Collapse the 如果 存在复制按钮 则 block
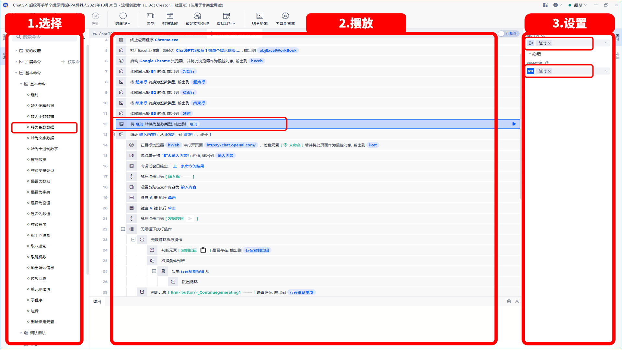622x350 pixels. click(x=154, y=271)
